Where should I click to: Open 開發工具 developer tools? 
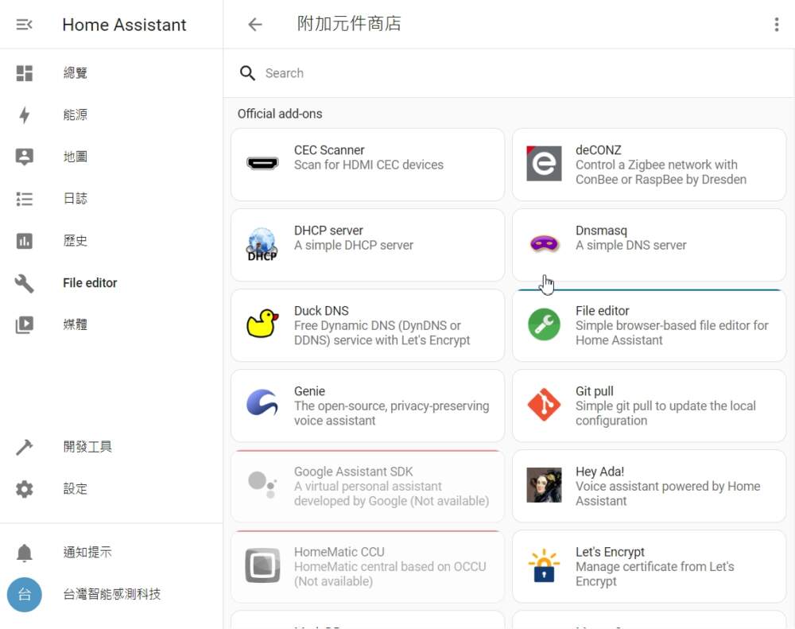(87, 447)
